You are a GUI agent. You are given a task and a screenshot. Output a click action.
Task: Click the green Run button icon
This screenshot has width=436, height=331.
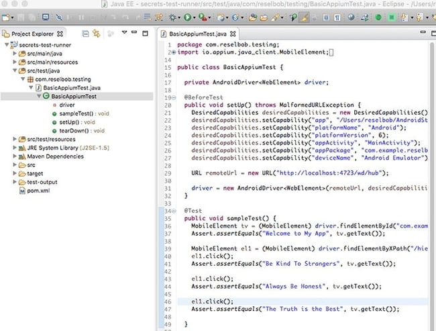tap(187, 17)
